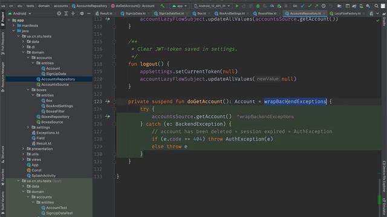Hide the Project panel with minus icon
The image size is (387, 217).
89,13
